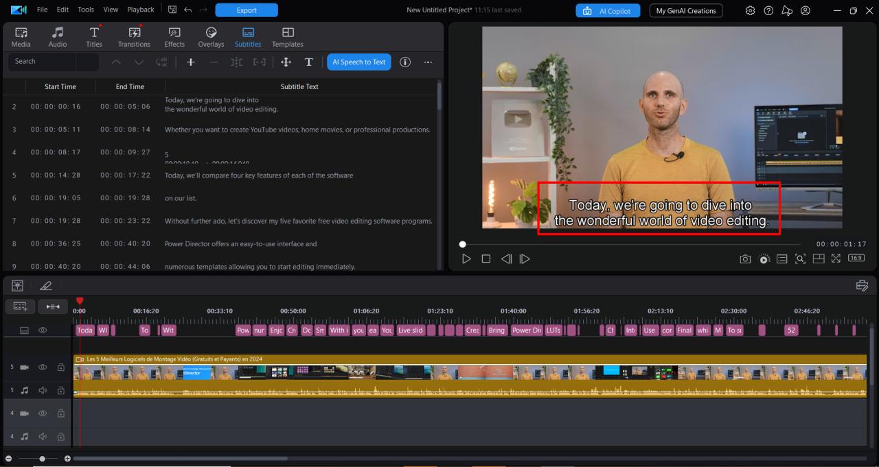
Task: Switch to the Transitions tab
Action: tap(133, 36)
